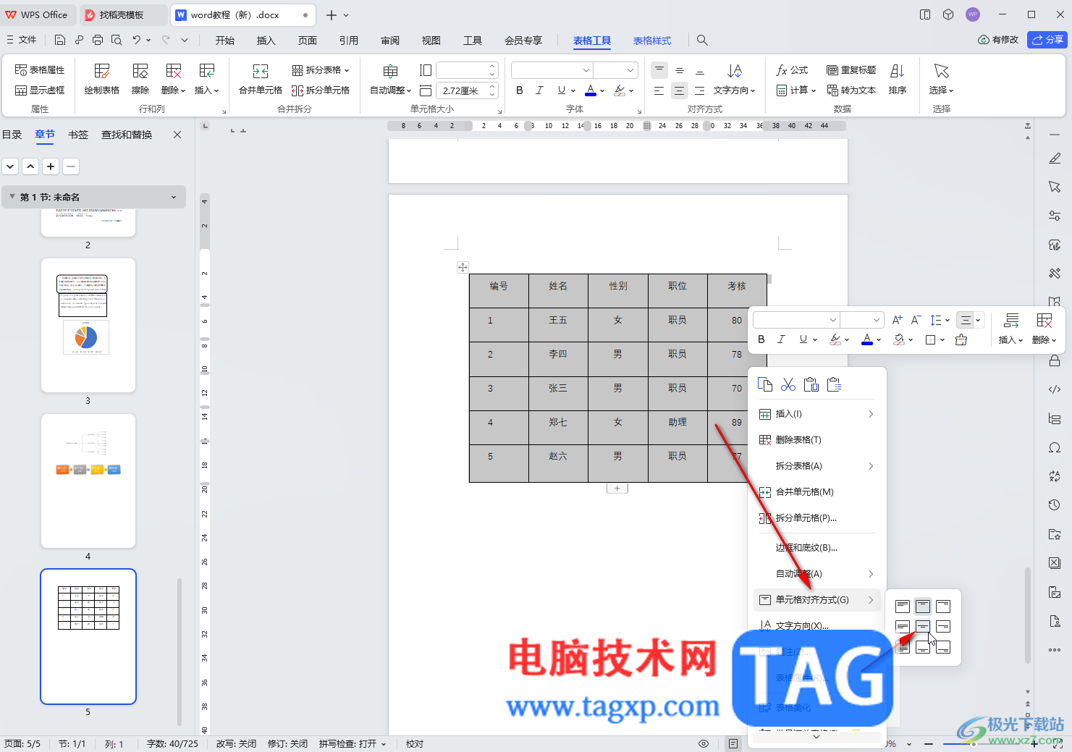Toggle Show Gridlines for table
The image size is (1072, 752).
(40, 90)
